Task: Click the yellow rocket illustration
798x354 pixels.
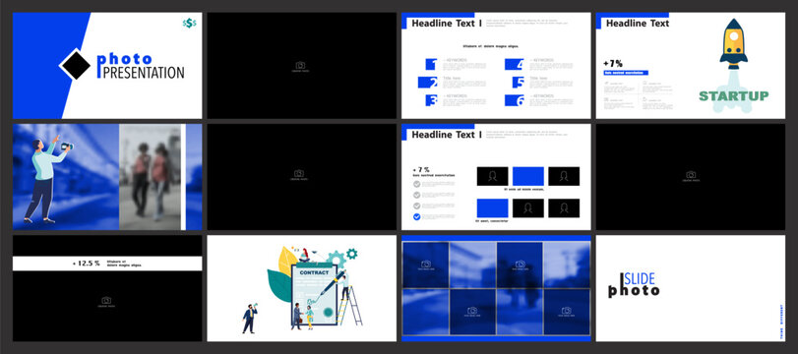Action: pos(733,43)
